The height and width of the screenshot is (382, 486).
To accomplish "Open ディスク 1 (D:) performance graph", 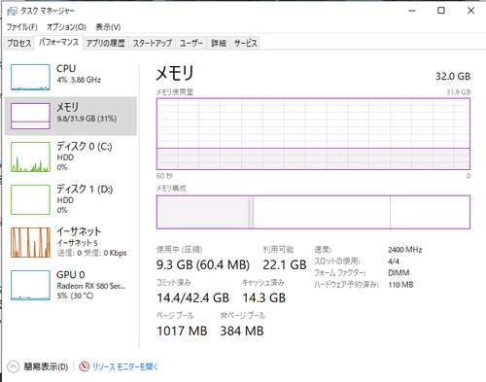I will (x=30, y=199).
